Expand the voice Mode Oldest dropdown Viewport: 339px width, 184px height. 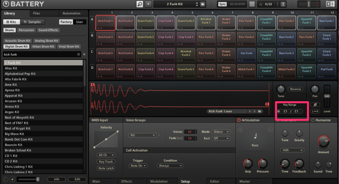[221, 132]
